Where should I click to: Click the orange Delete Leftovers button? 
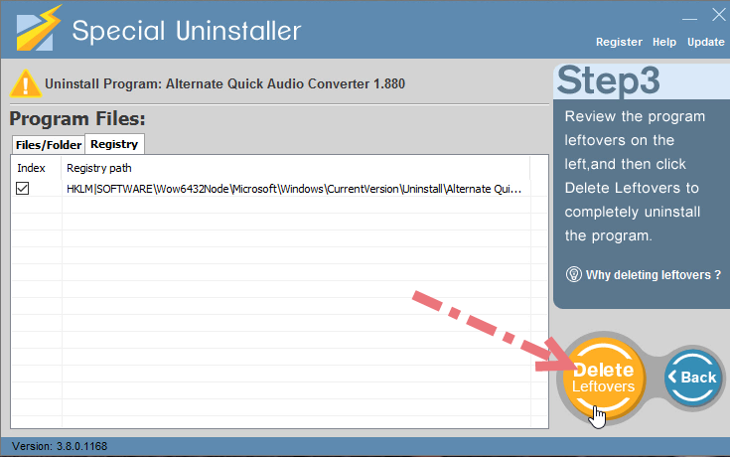[604, 378]
